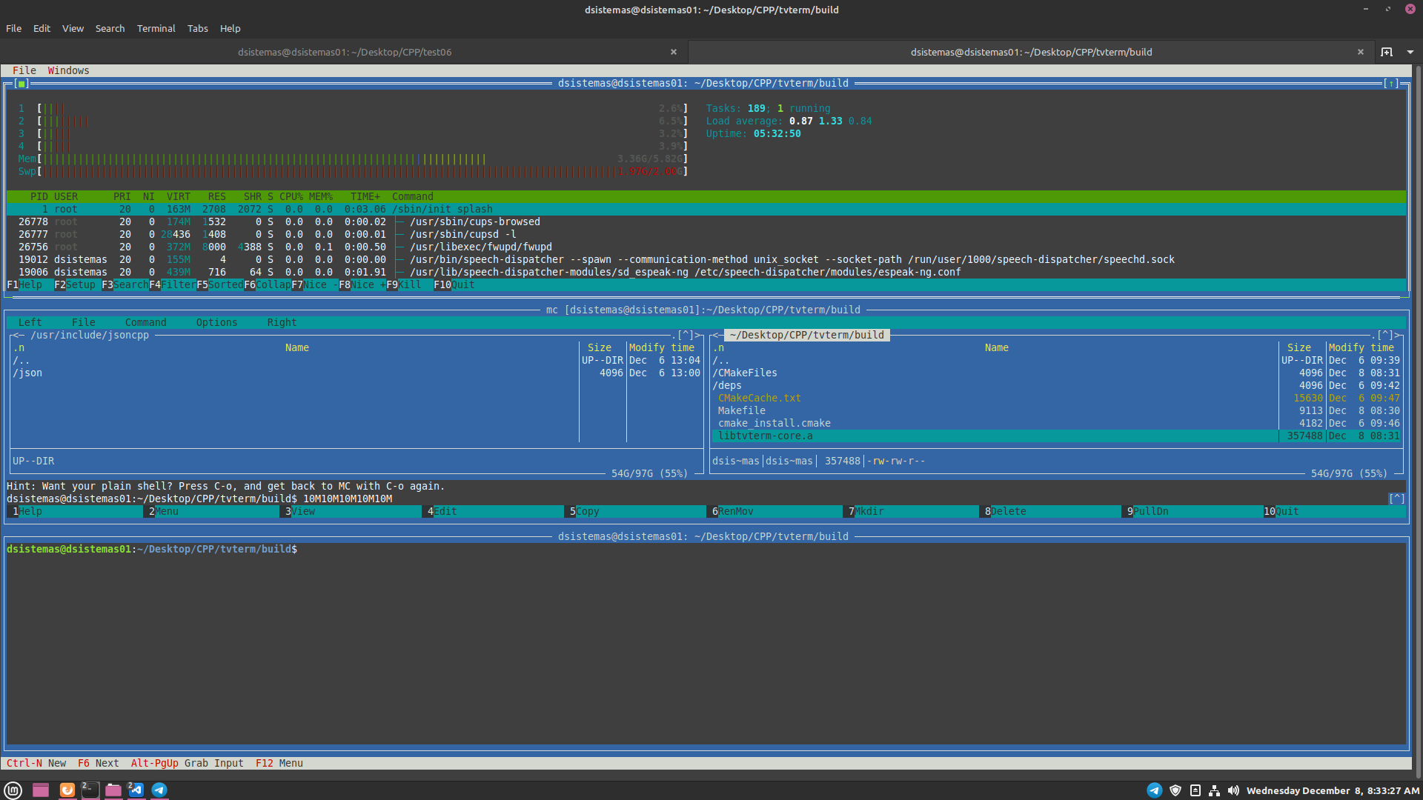Open the file manager from the taskbar
The image size is (1423, 800).
coord(113,790)
